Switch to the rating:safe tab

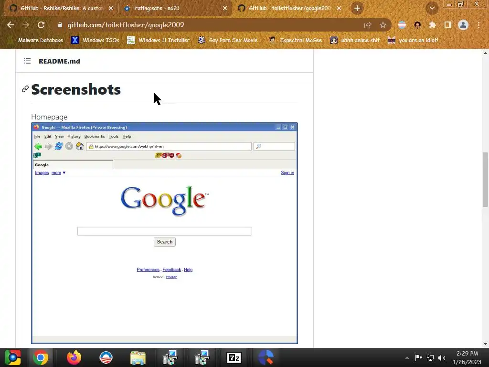tap(175, 8)
